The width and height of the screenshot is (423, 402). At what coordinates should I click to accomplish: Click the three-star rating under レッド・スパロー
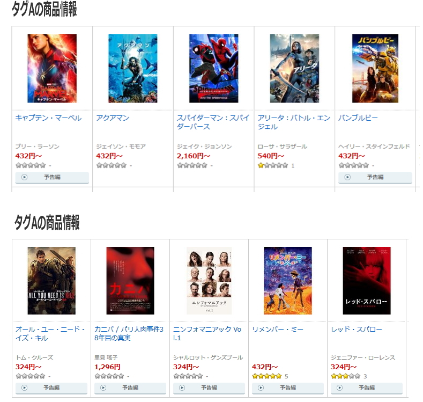click(345, 376)
